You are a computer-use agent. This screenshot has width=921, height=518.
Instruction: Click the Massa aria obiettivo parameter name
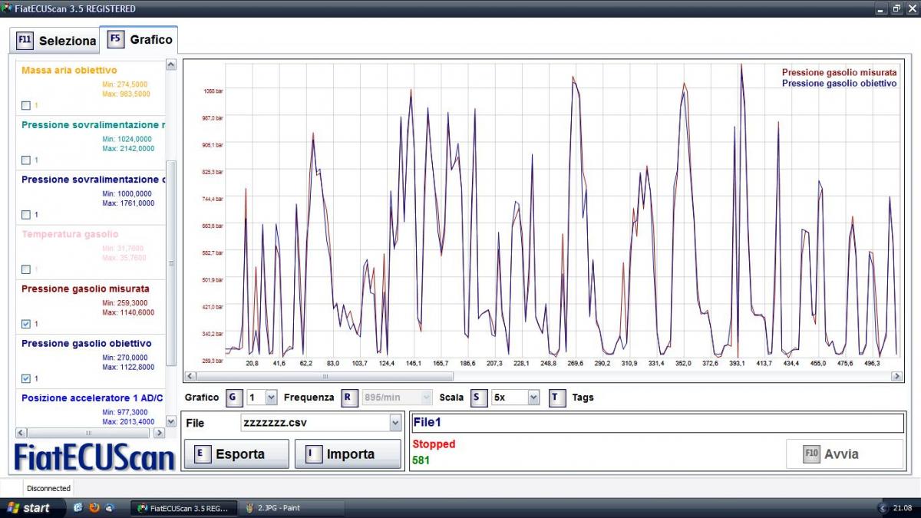(69, 70)
